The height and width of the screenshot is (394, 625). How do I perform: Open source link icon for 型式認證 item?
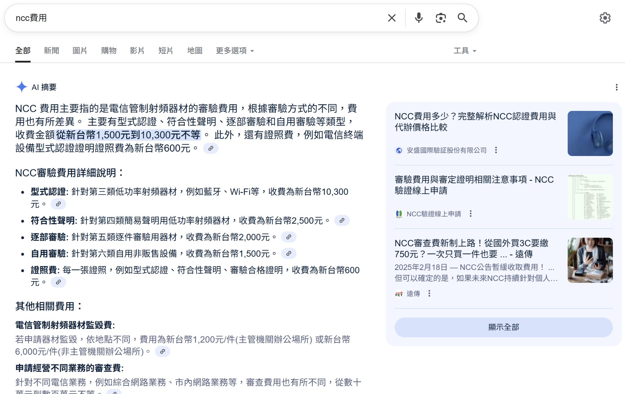coord(58,204)
